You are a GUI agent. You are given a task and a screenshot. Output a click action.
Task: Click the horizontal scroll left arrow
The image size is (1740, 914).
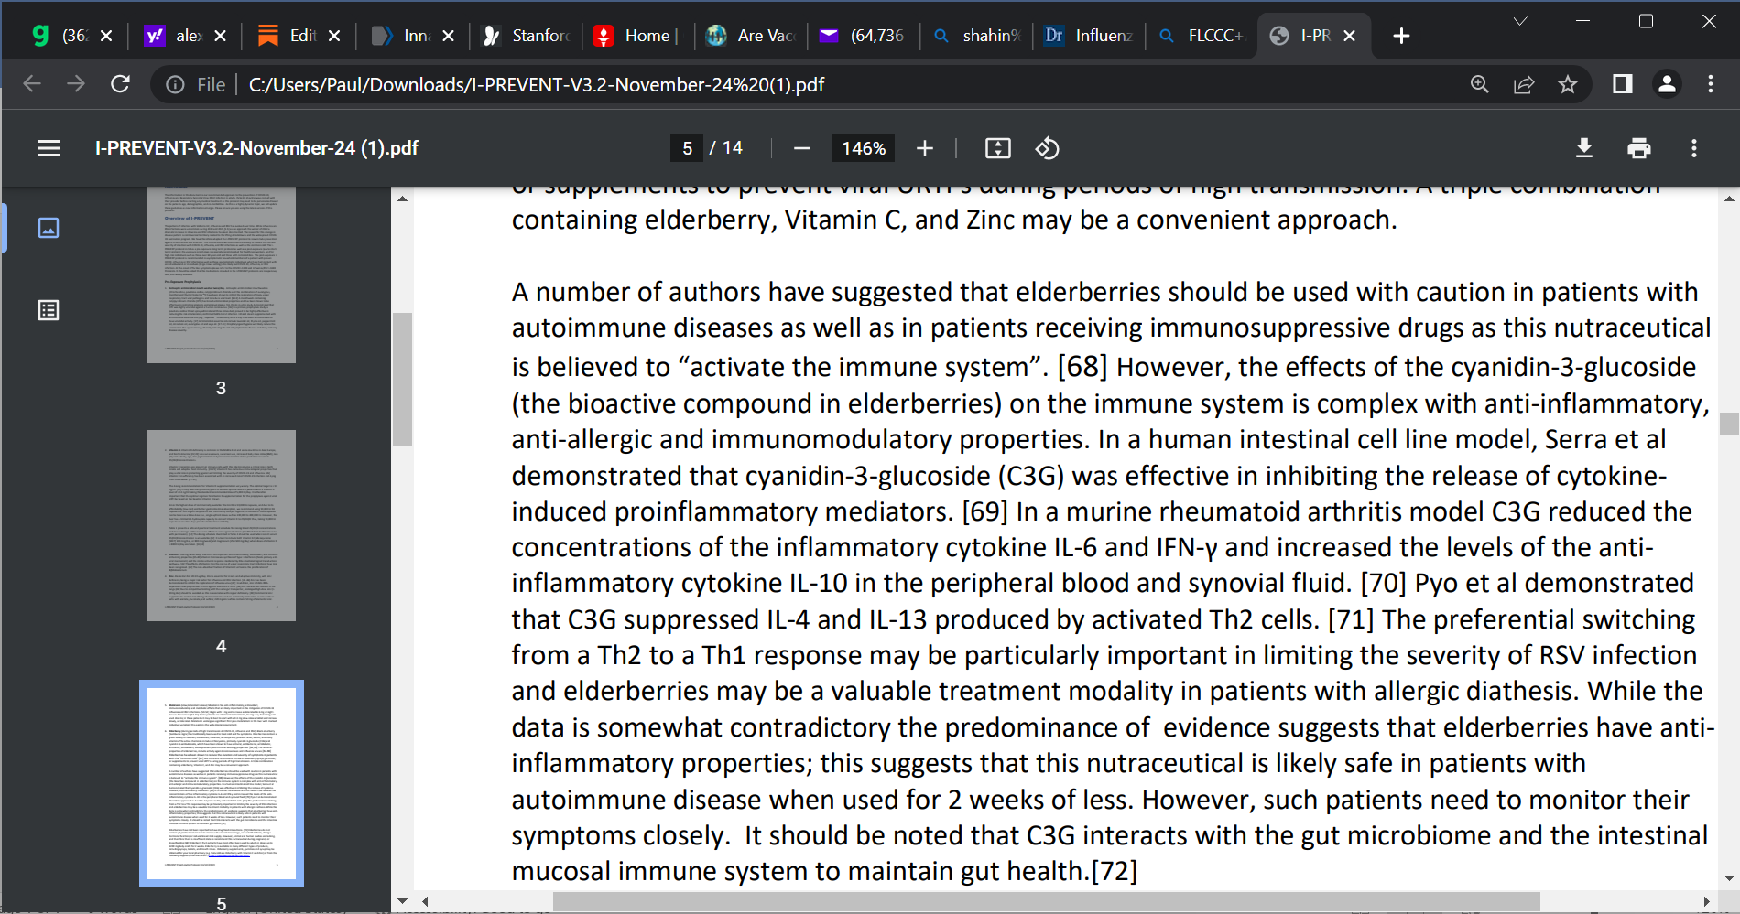click(425, 901)
